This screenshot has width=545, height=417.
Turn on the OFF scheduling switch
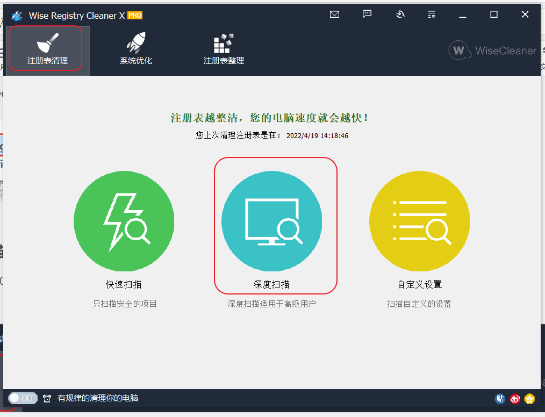tap(23, 398)
